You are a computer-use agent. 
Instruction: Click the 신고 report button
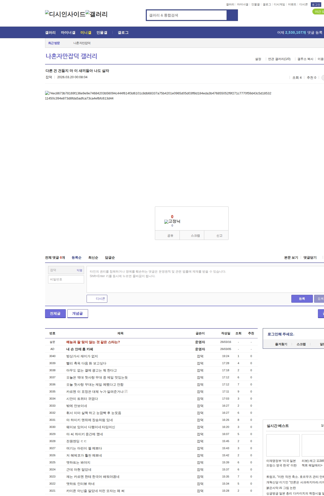click(216, 235)
